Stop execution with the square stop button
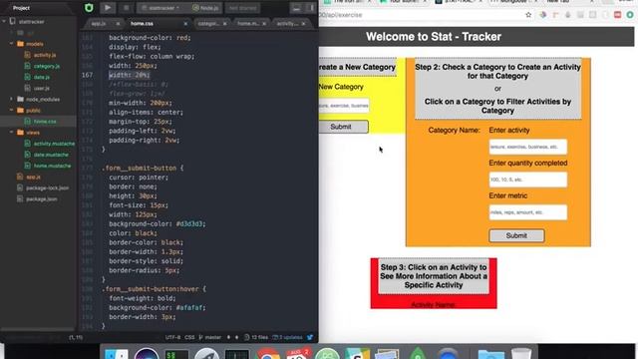This screenshot has height=359, width=638. point(127,8)
